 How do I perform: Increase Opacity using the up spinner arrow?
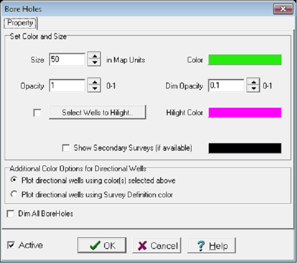95,83
